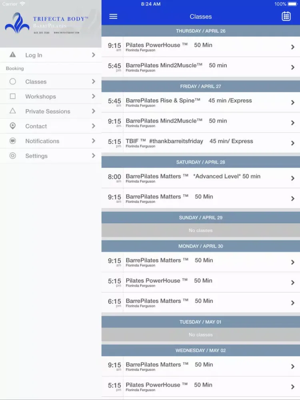This screenshot has width=300, height=400.
Task: Select Monday 9:15 BarrePilates Matters class
Action: 201,262
